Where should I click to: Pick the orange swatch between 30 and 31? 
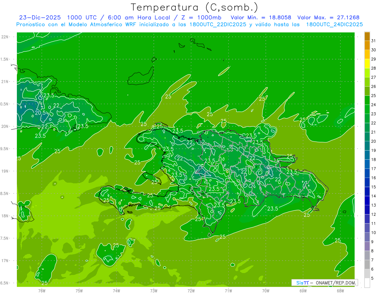pos(367,45)
